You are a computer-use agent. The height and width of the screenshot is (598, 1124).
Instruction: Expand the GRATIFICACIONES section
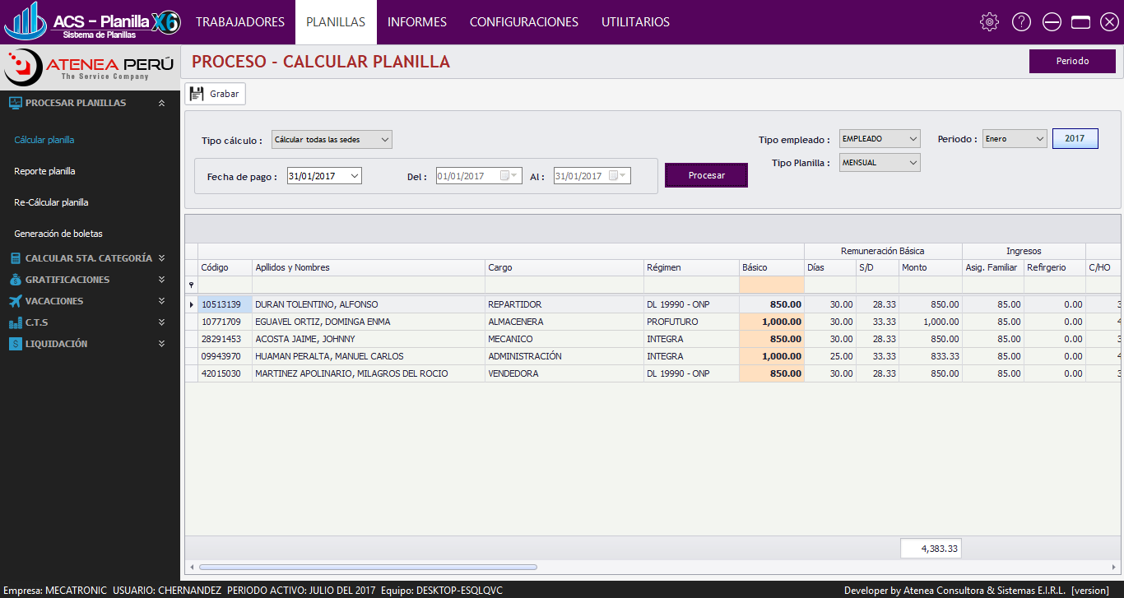pos(161,279)
